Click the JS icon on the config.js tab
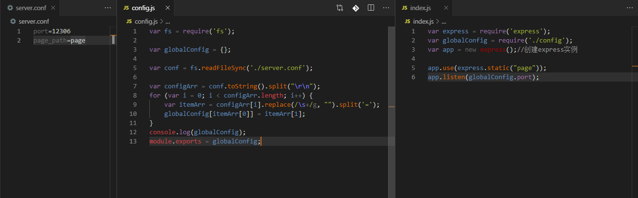Screen dimensions: 638x198 tap(127, 8)
